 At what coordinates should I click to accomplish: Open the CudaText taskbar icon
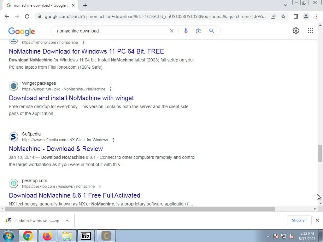pyautogui.click(x=106, y=236)
